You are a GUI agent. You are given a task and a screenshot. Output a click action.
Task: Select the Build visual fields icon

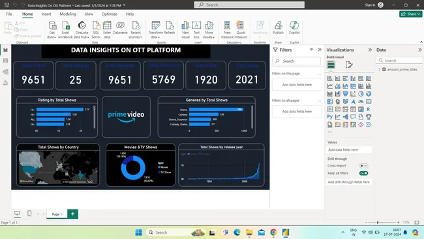pos(331,65)
